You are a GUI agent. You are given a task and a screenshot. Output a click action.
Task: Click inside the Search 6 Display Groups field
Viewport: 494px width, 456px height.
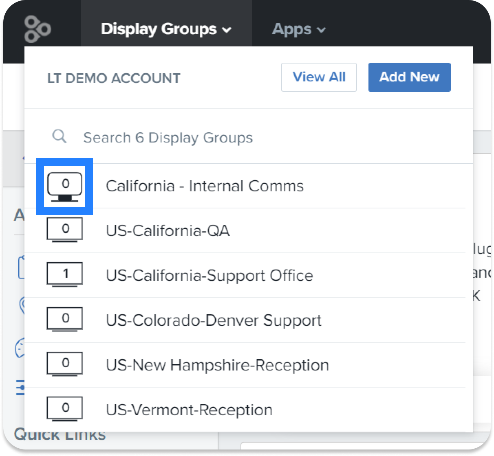(168, 137)
